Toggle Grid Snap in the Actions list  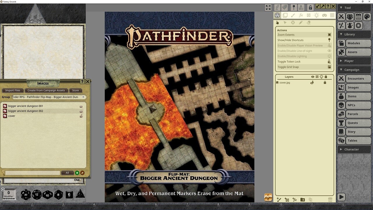coord(303,67)
